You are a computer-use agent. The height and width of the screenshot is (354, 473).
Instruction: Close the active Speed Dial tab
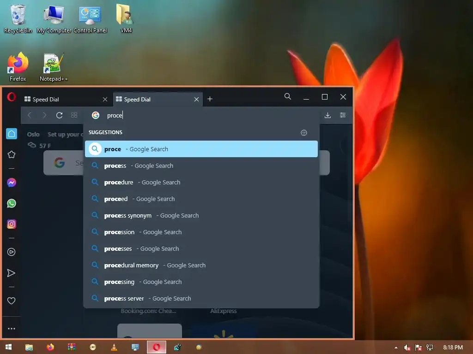[196, 100]
